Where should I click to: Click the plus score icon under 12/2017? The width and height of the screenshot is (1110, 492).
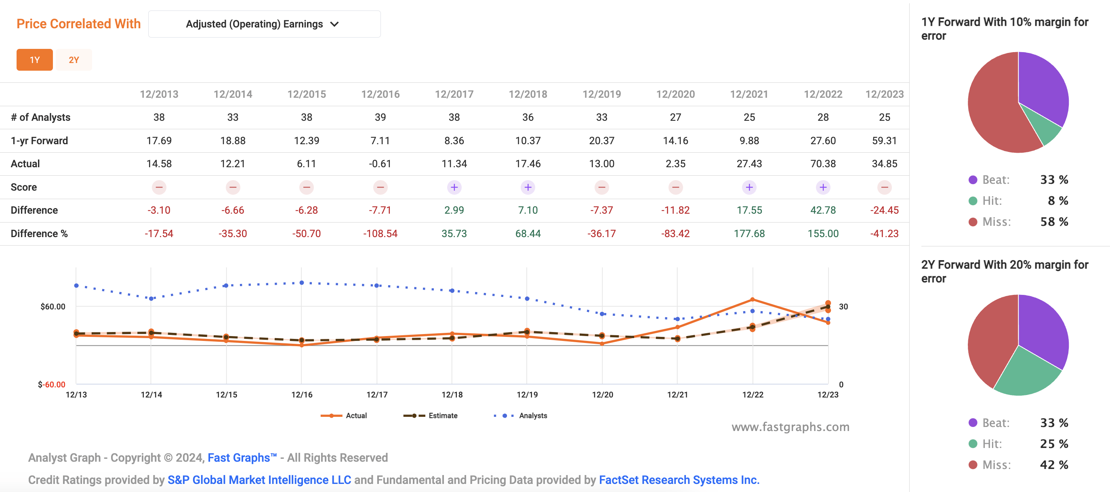[x=454, y=187]
